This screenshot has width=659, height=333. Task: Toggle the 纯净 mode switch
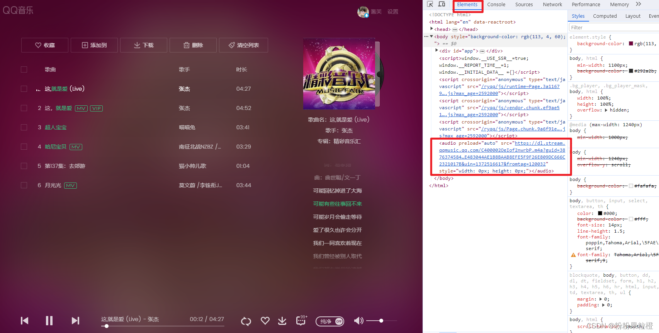click(330, 321)
